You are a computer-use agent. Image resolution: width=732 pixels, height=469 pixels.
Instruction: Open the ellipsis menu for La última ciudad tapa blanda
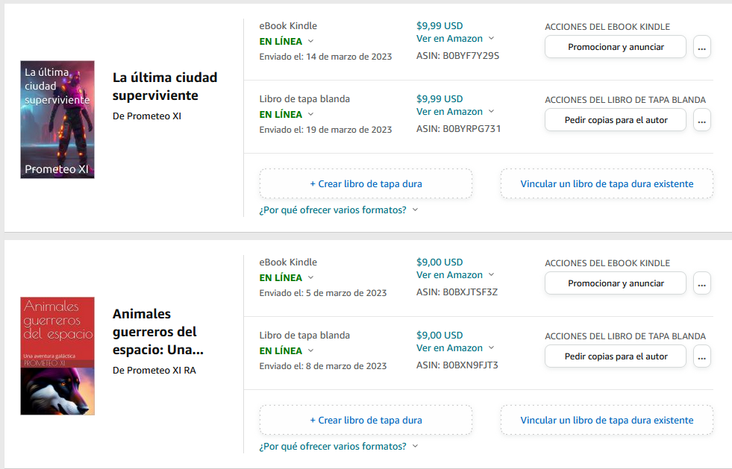701,120
